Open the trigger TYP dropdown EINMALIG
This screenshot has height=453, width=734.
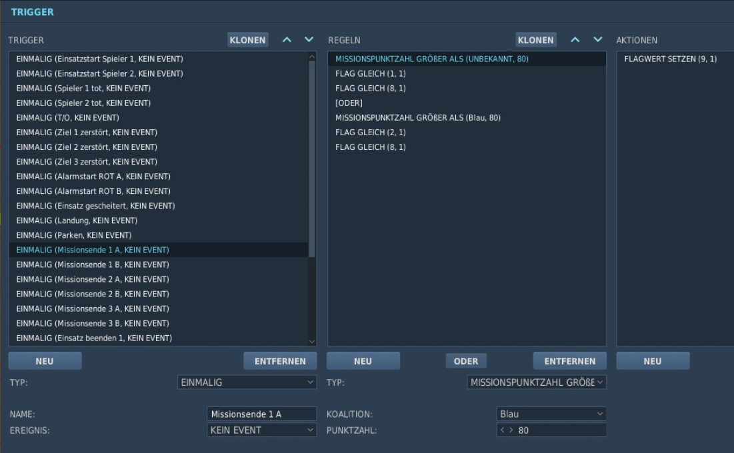[x=247, y=382]
